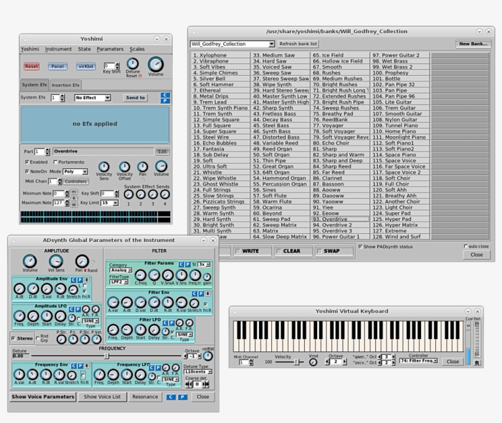Toggle the Stereo checkbox in ADsynth
The image size is (502, 423).
(13, 338)
